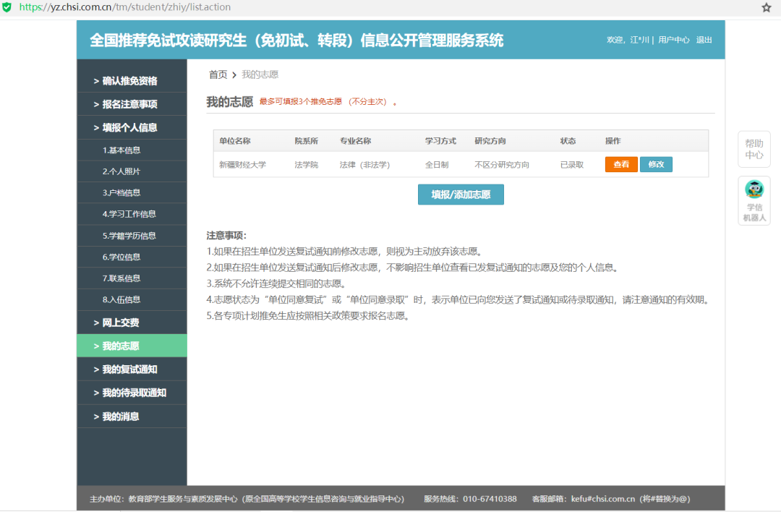
Task: Select 我的待录取通知 menu item
Action: pyautogui.click(x=134, y=393)
